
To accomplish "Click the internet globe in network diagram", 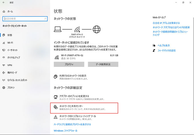I will pos(97,29).
